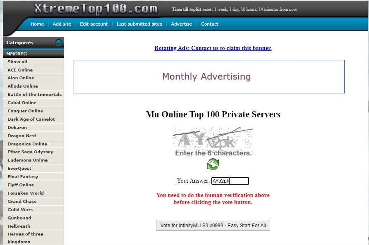Screen dimensions: 369x245
Task: Open the Home menu item
Action: (x=37, y=24)
